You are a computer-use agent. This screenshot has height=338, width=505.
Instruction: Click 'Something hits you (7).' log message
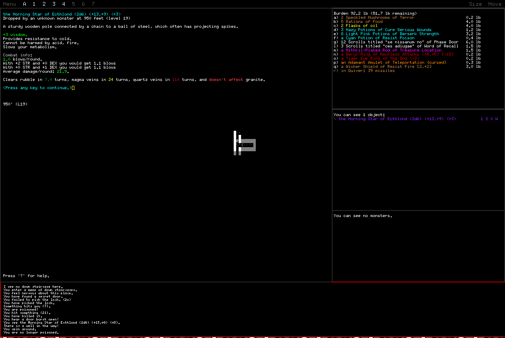(x=27, y=307)
